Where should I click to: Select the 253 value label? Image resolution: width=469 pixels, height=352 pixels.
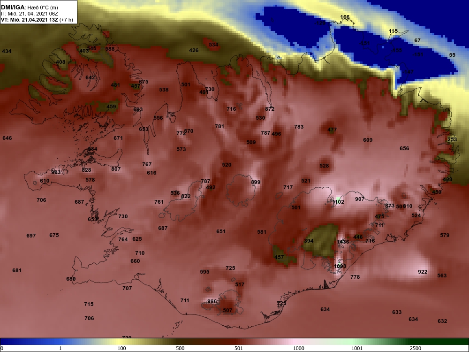(452, 139)
